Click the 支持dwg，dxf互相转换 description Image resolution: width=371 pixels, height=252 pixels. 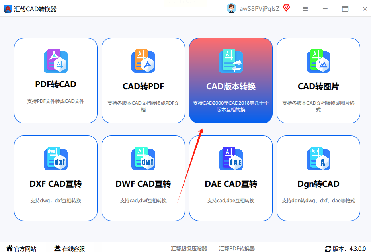(x=56, y=201)
